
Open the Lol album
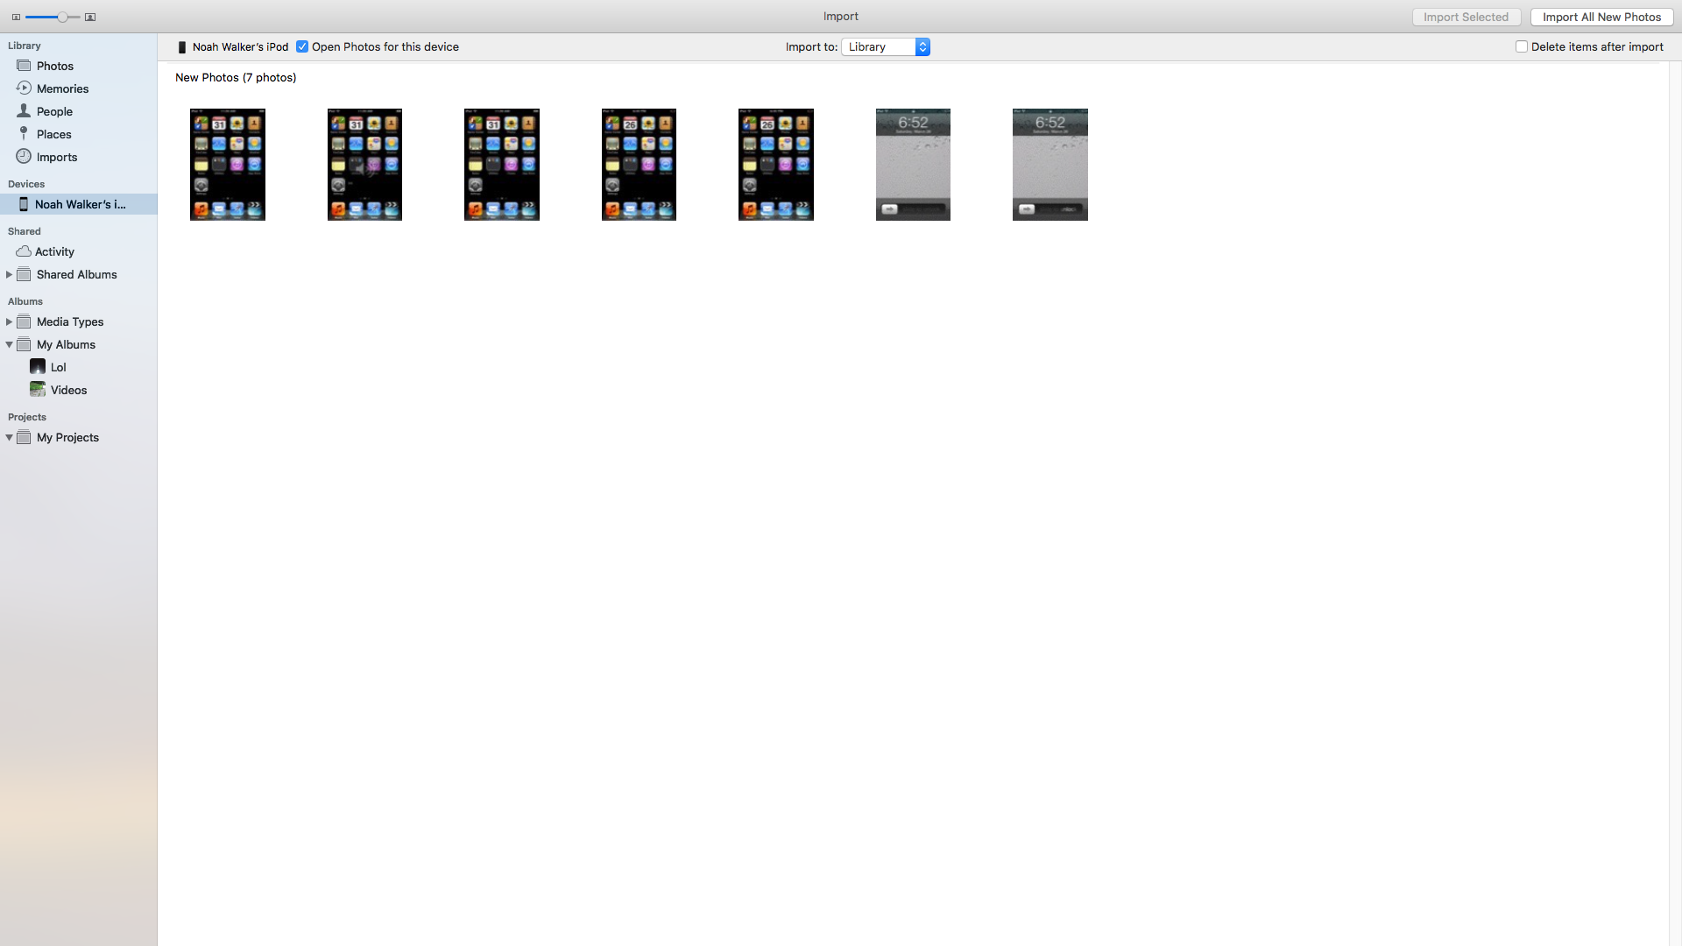[x=58, y=367]
